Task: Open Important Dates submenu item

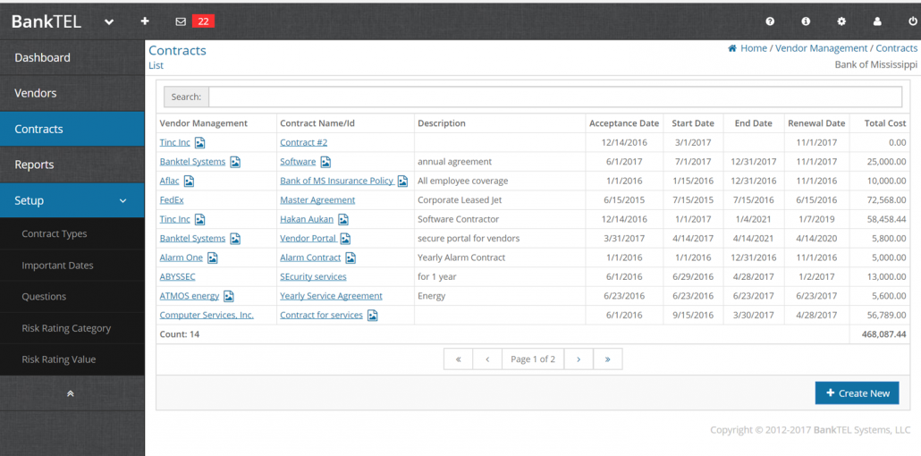Action: 72,265
